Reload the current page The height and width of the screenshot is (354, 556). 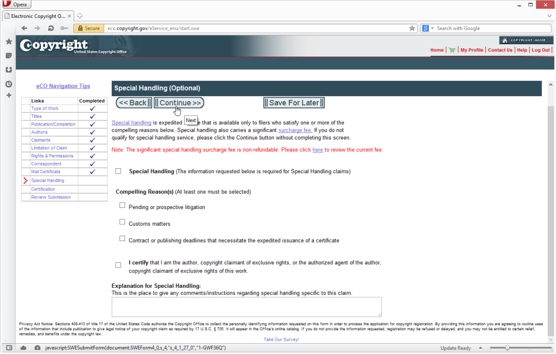(50, 28)
